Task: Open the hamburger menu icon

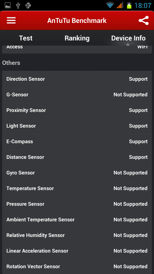Action: coord(11,21)
